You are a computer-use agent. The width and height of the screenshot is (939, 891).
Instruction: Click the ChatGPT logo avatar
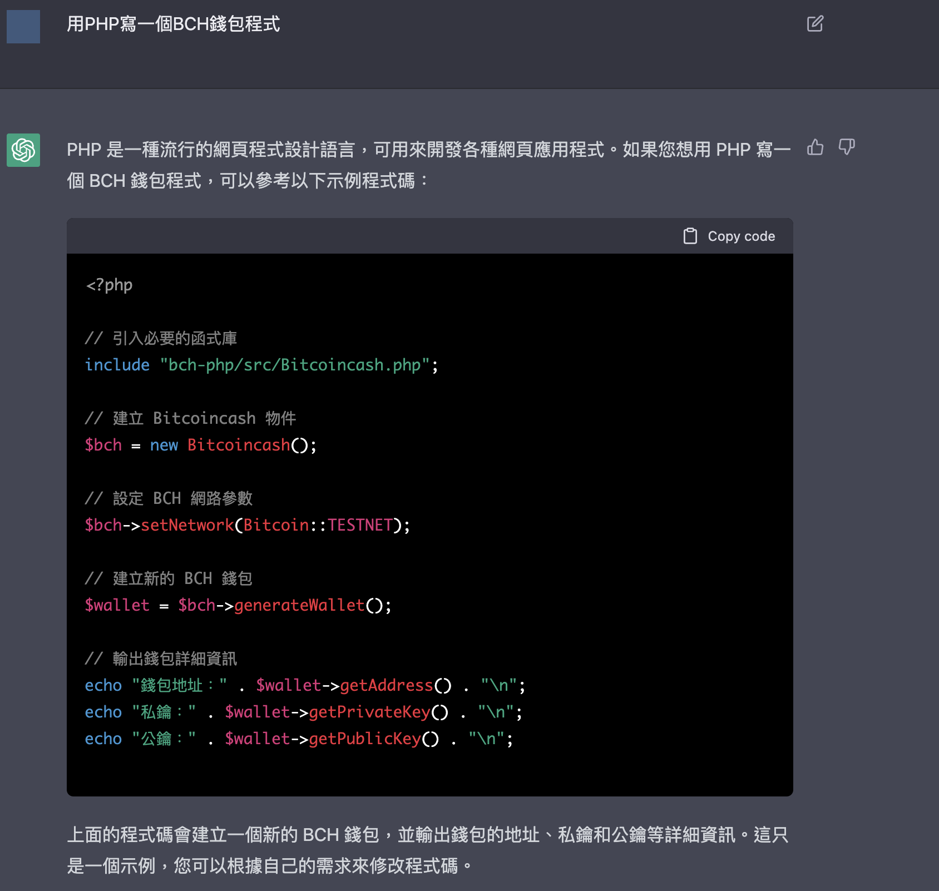(23, 150)
